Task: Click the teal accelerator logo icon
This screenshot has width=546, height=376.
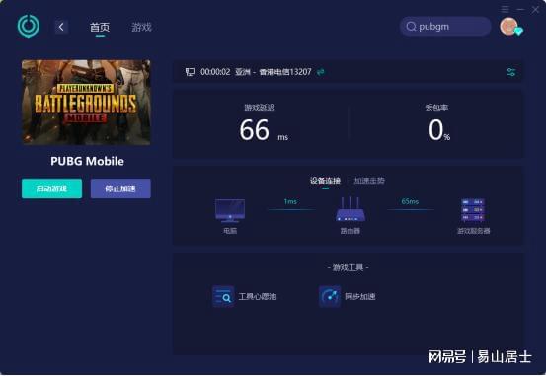Action: click(29, 27)
